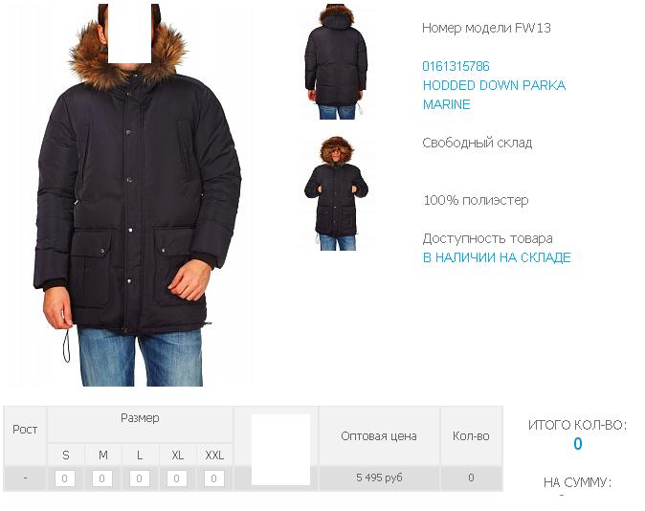Click the Кол-во column header
645x511 pixels.
coord(471,435)
